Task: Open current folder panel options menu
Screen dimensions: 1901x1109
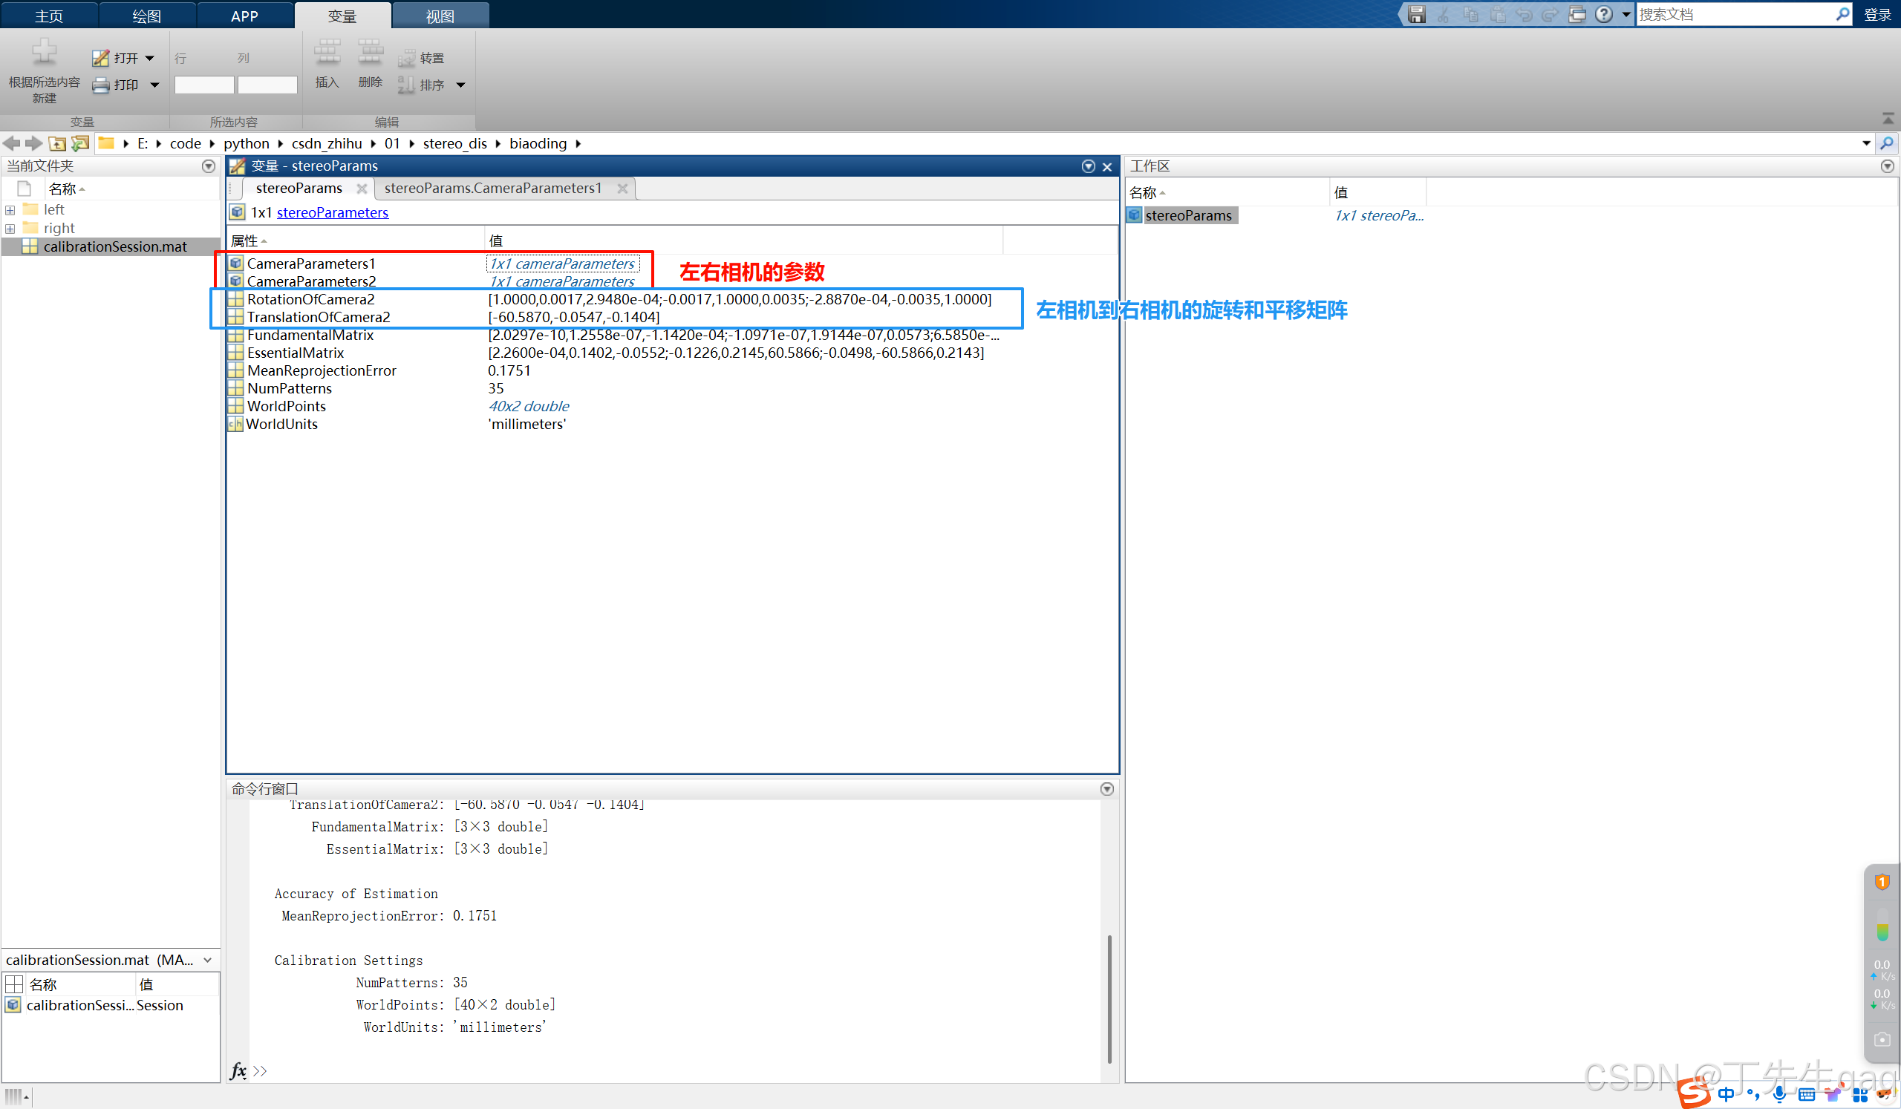Action: pos(208,166)
